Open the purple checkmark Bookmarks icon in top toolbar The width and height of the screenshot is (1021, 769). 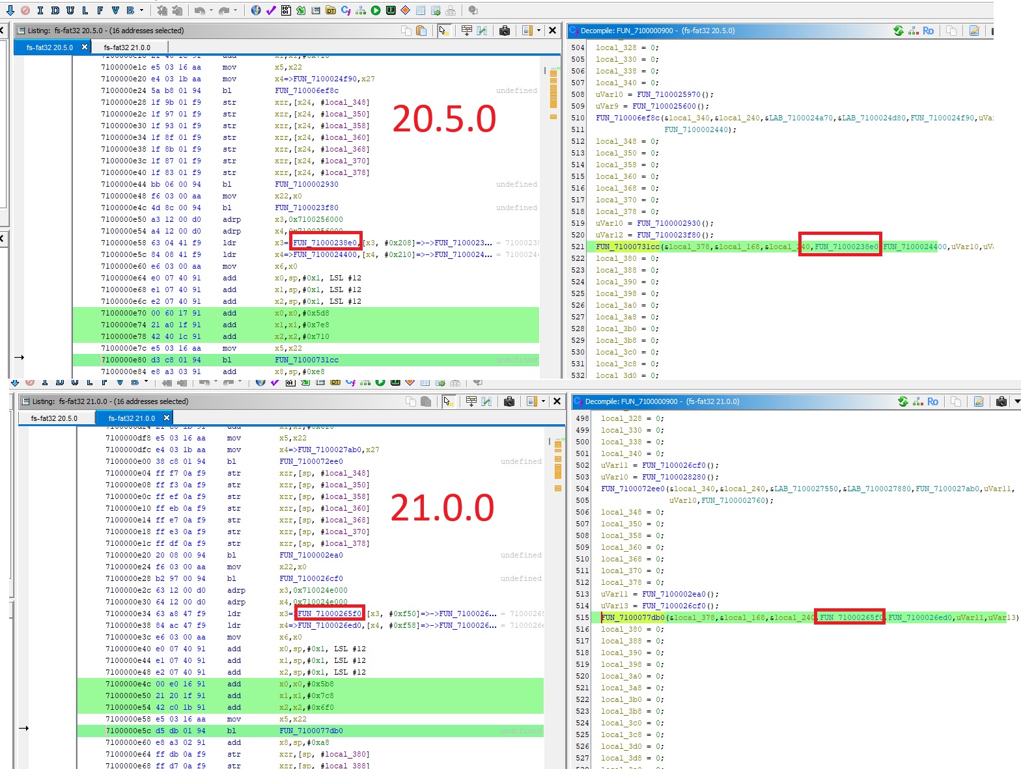tap(271, 10)
